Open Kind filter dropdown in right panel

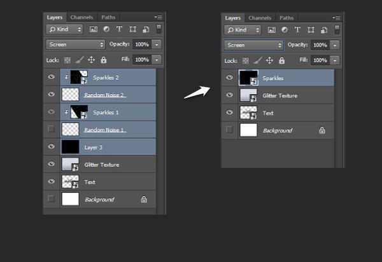[x=243, y=30]
